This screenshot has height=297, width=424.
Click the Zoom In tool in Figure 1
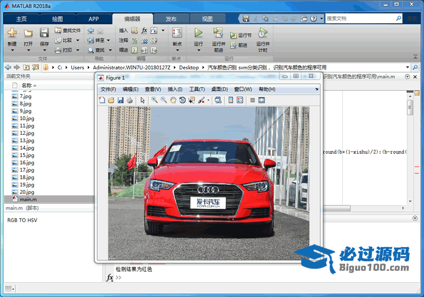point(154,100)
